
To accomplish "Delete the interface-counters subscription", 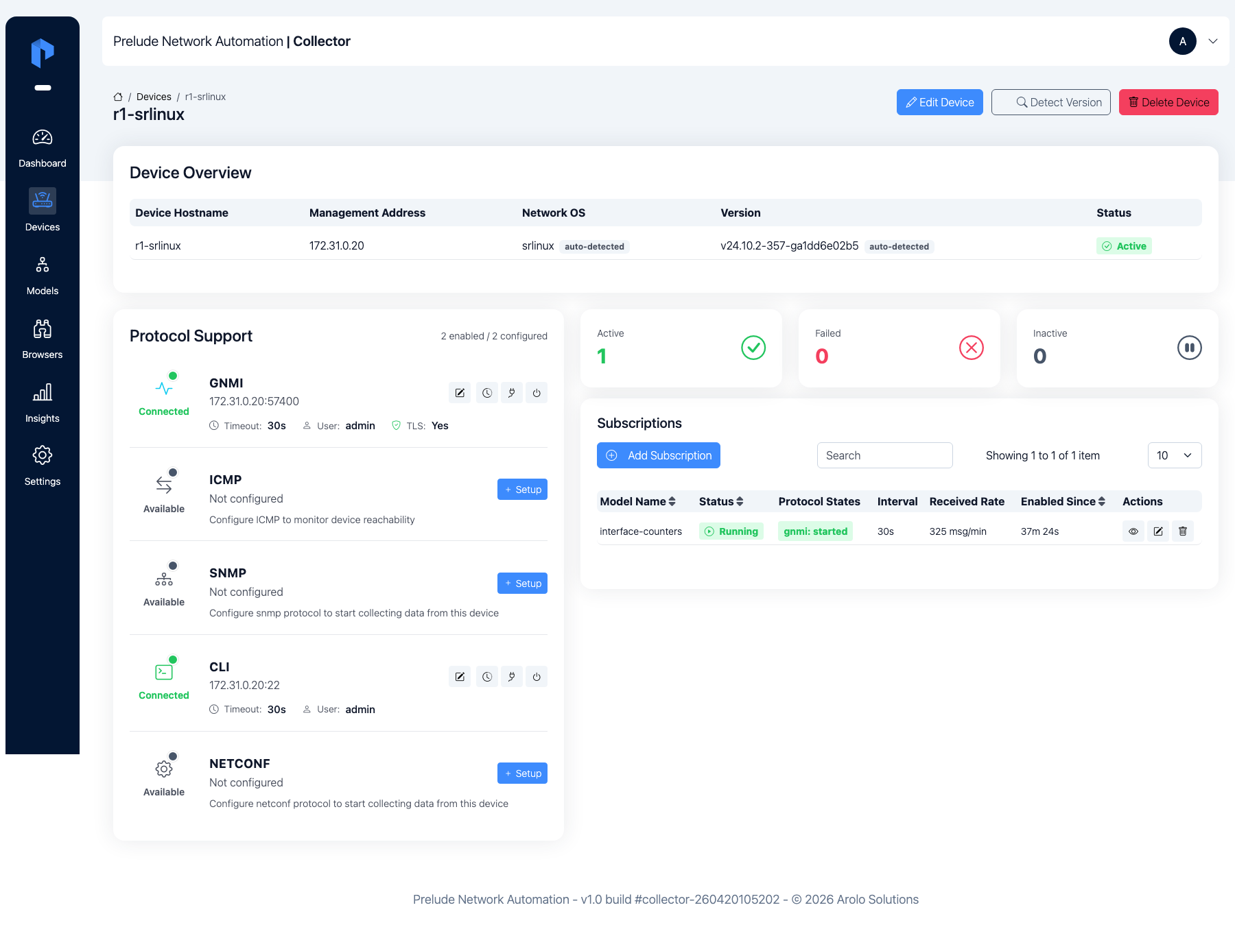I will click(1183, 531).
